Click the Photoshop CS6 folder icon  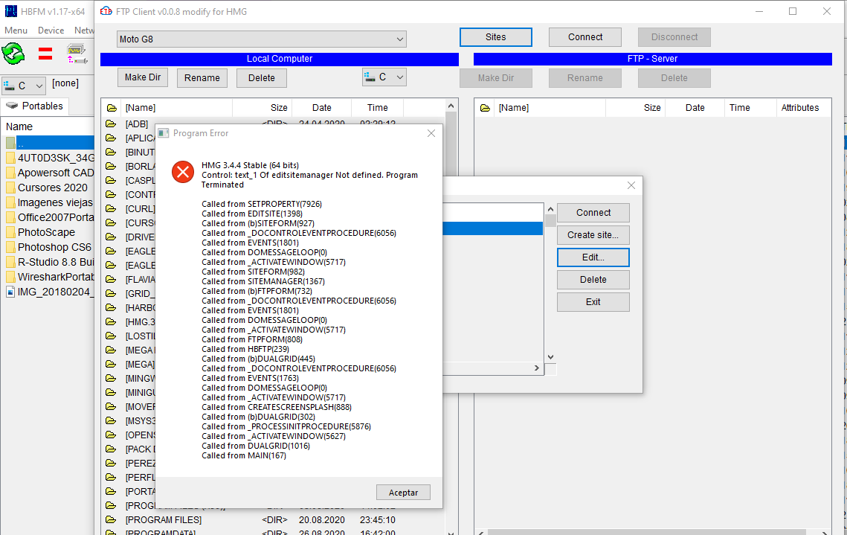(x=10, y=247)
